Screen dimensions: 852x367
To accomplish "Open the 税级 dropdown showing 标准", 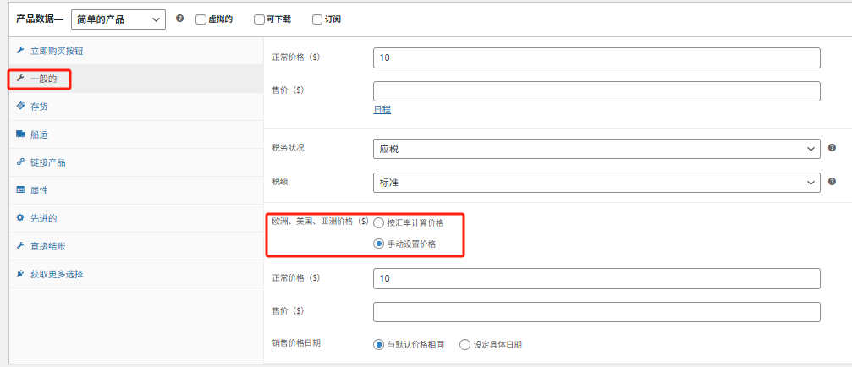I will pyautogui.click(x=596, y=182).
